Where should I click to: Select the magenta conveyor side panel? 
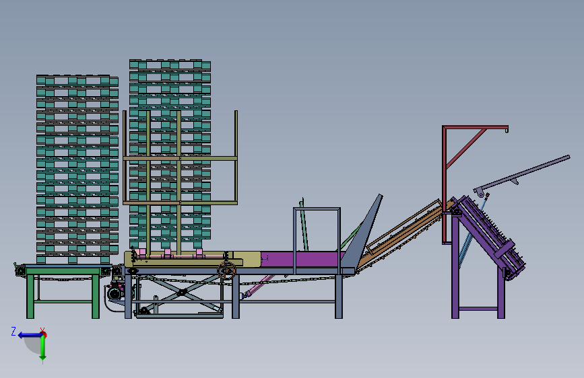tap(301, 259)
